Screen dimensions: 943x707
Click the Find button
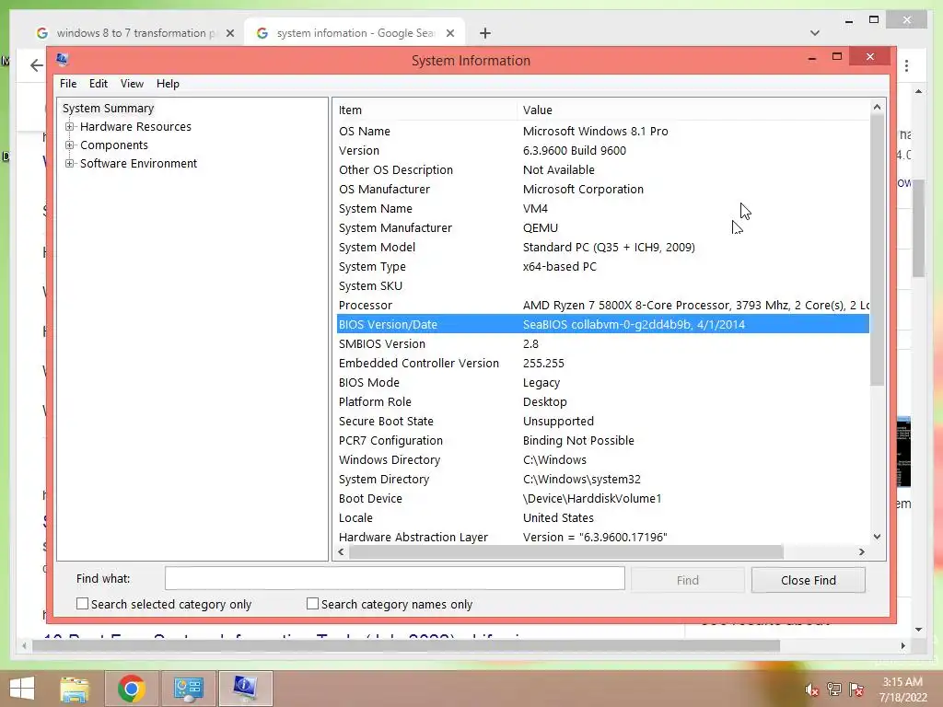pyautogui.click(x=687, y=580)
